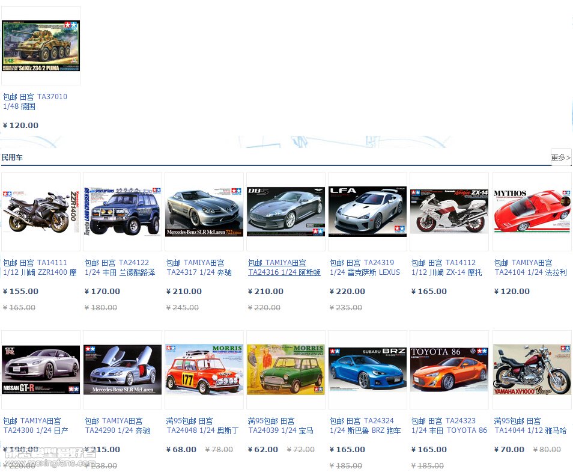
Task: Open the TA14044 1/12 雅马哈 link
Action: pyautogui.click(x=530, y=426)
